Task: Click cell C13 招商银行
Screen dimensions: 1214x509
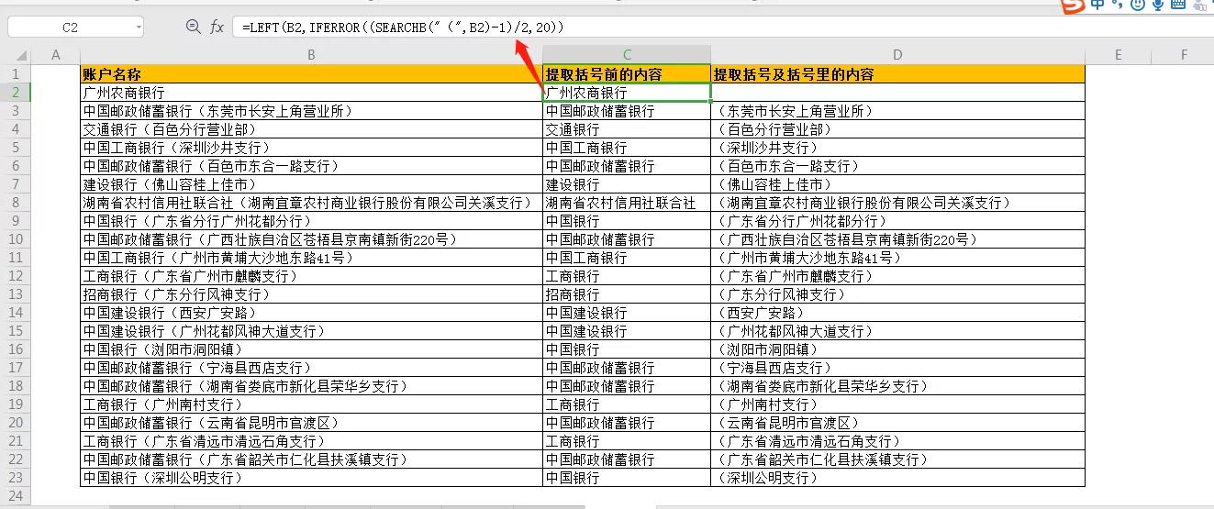Action: click(627, 294)
